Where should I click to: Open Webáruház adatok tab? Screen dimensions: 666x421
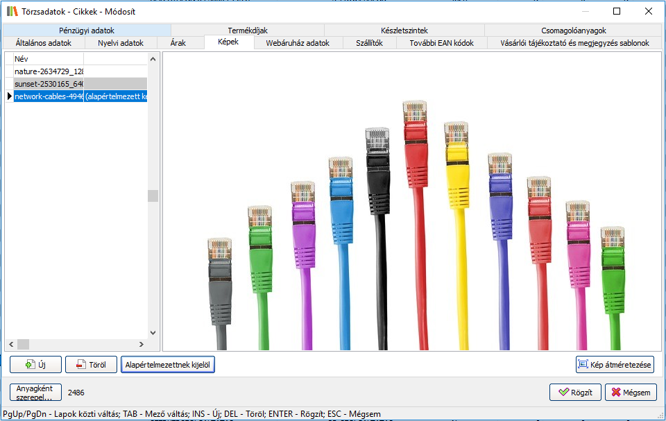pos(298,43)
